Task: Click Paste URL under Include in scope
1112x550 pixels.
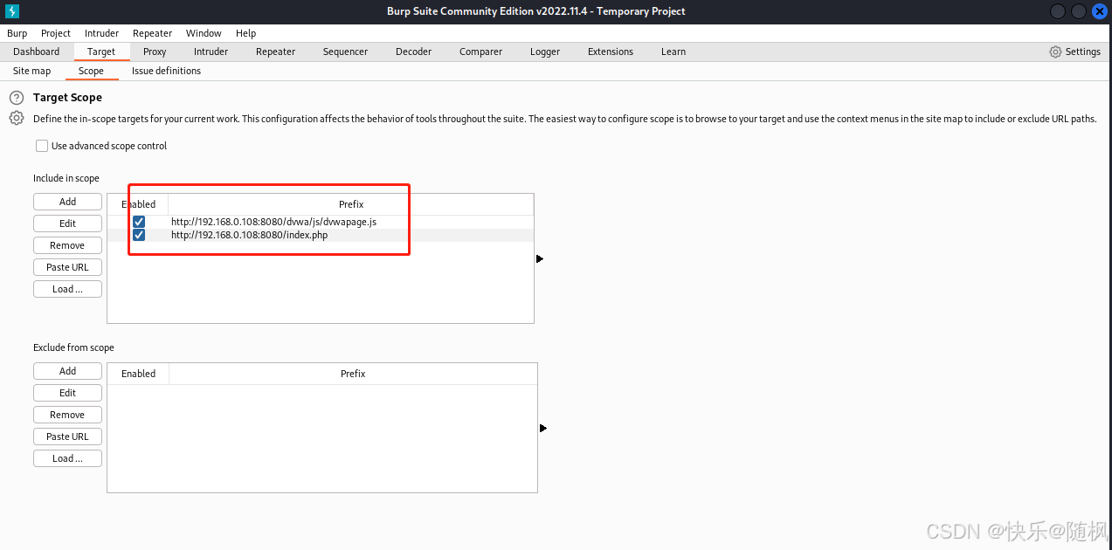Action: (68, 267)
